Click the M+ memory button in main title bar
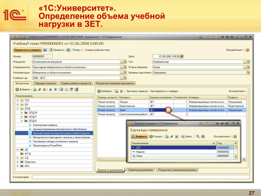The width and height of the screenshot is (261, 196). tap(228, 37)
